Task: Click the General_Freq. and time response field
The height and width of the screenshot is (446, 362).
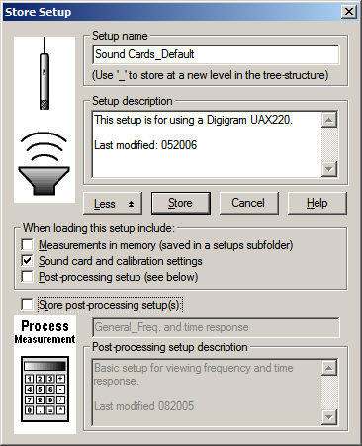Action: click(x=216, y=327)
